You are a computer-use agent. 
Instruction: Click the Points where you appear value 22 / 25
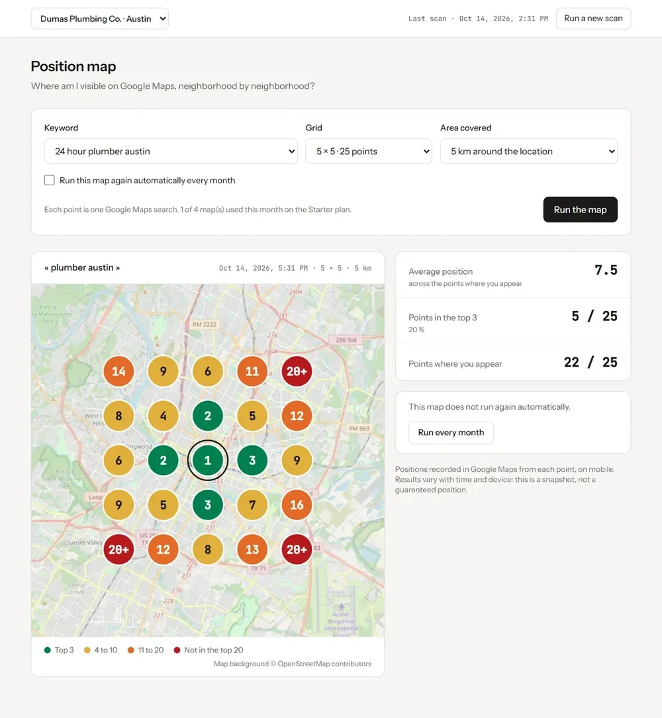tap(591, 362)
